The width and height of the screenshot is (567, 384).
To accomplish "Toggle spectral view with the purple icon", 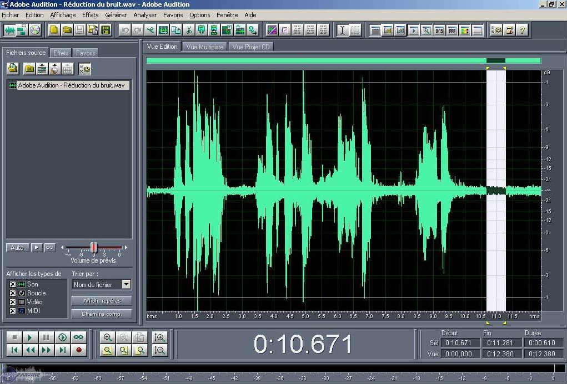I will click(272, 30).
